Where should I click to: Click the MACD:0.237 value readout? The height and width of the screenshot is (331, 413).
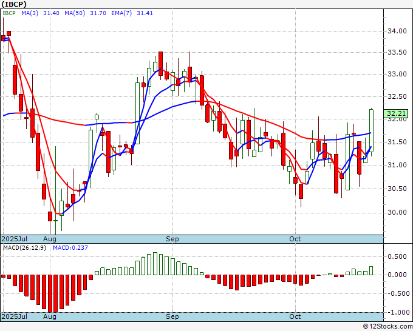70,248
